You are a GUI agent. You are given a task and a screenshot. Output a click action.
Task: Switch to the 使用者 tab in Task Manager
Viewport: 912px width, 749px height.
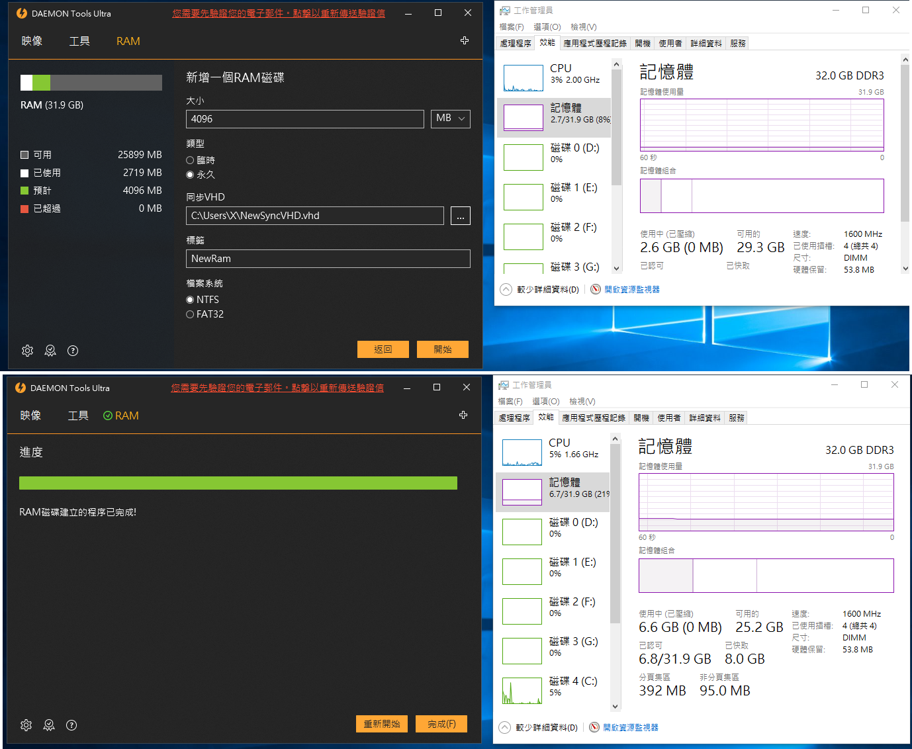pos(670,42)
